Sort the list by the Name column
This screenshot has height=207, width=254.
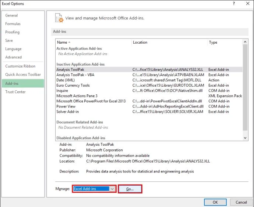94,42
